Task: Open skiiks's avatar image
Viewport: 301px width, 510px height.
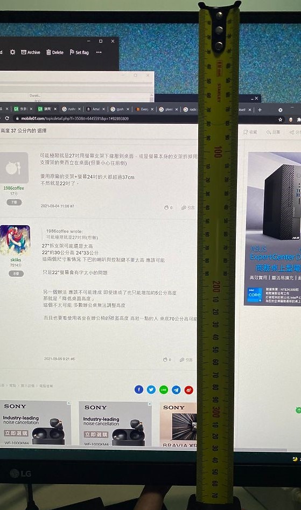Action: [x=15, y=240]
